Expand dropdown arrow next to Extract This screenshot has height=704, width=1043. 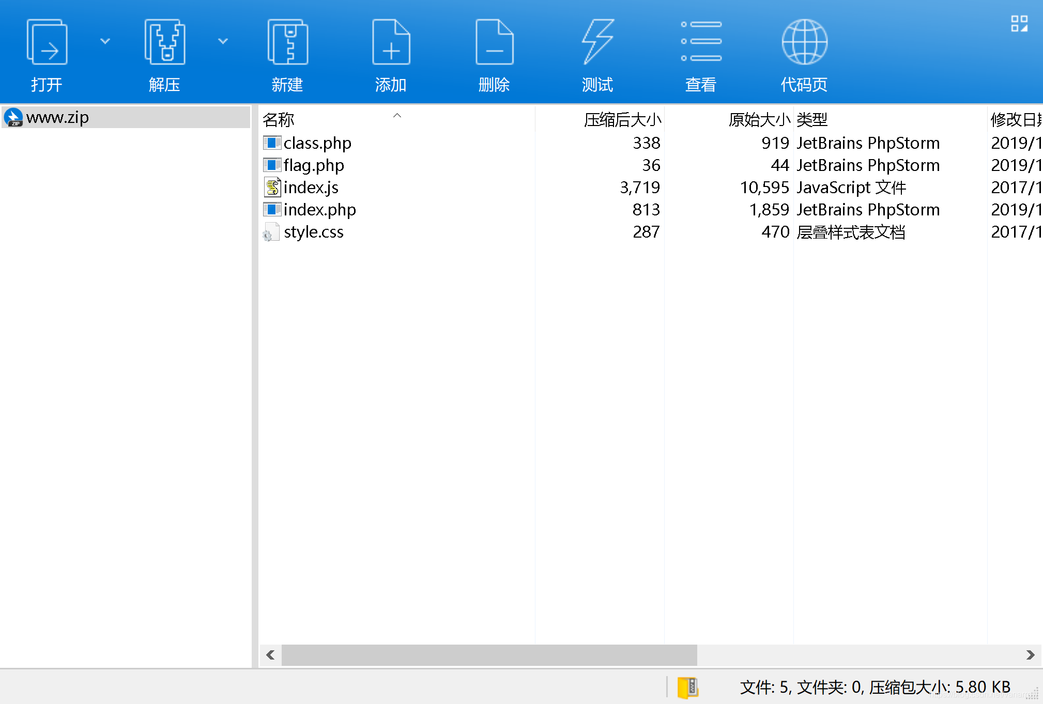coord(223,41)
